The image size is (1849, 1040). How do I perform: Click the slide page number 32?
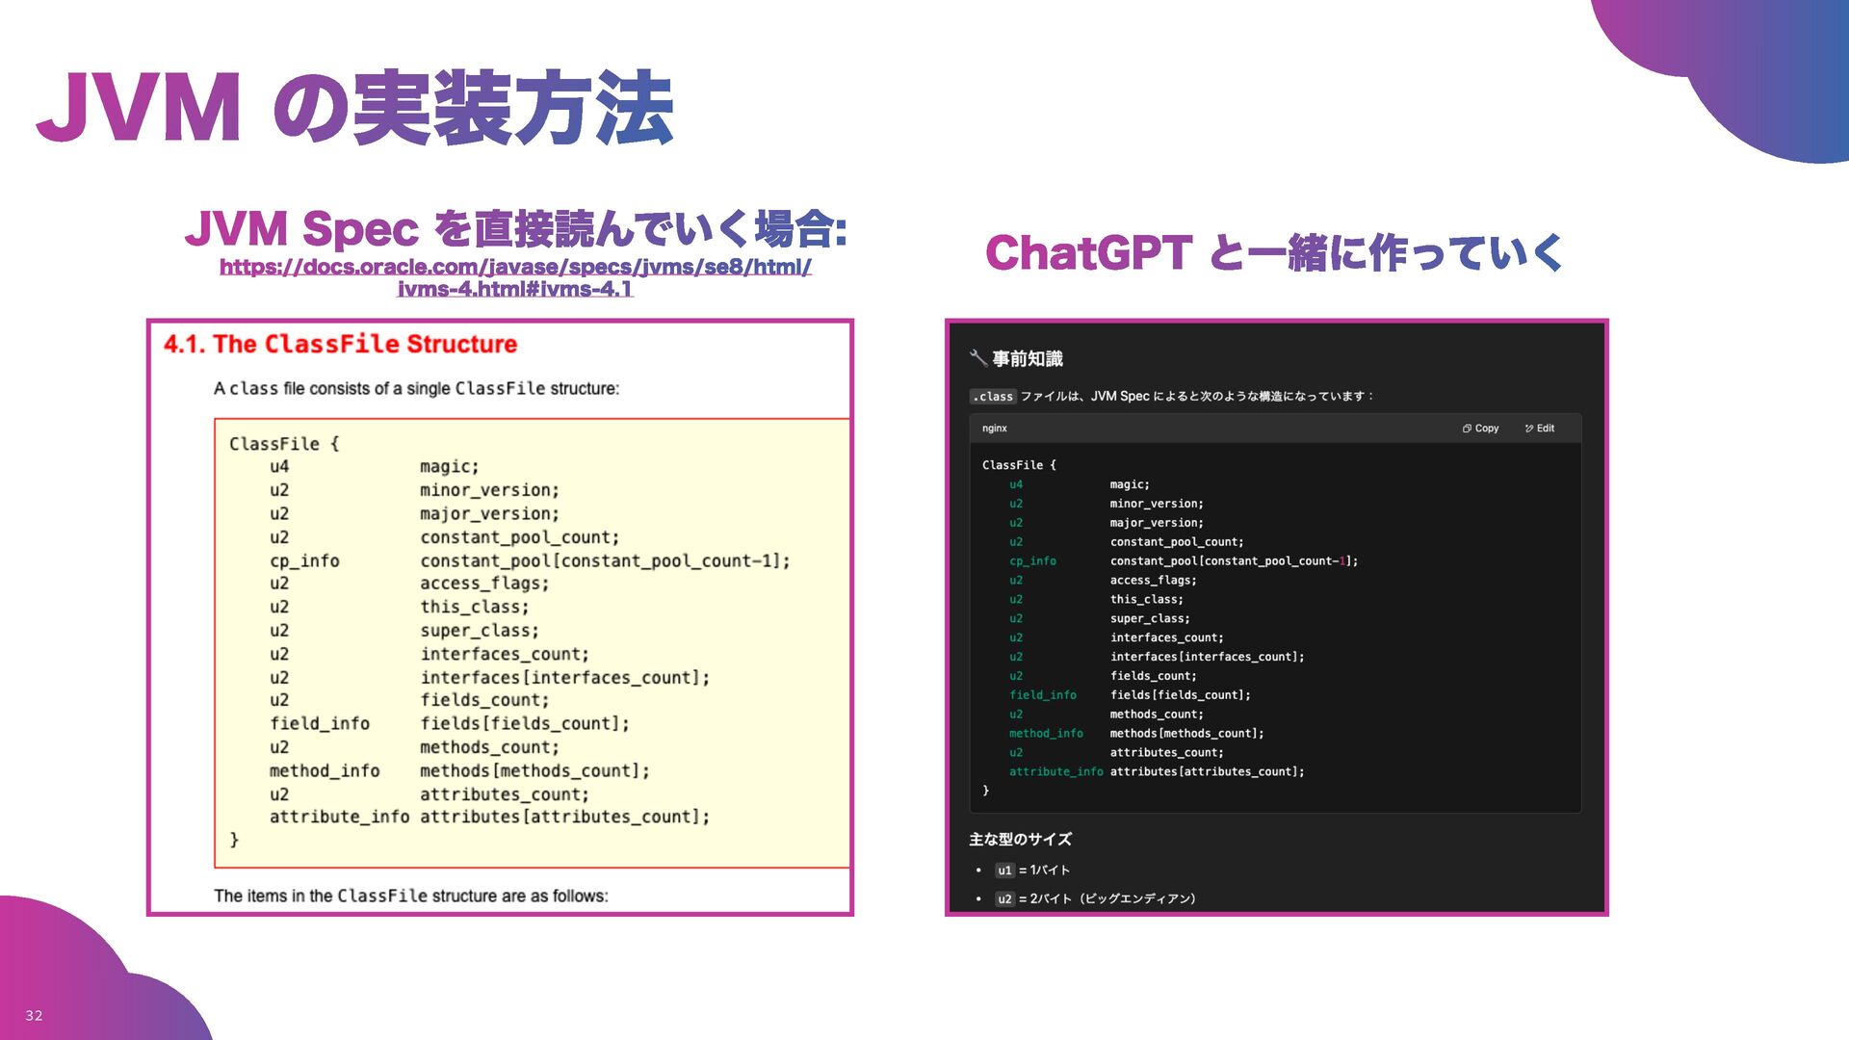tap(34, 1016)
